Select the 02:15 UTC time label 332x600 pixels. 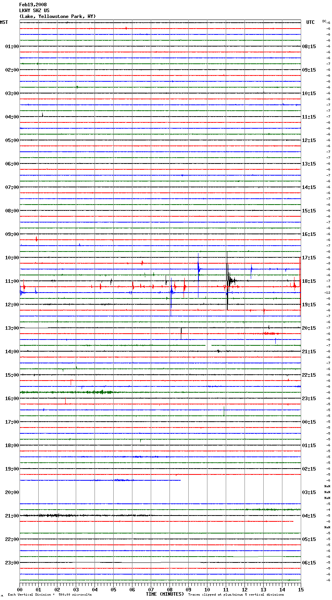[309, 469]
